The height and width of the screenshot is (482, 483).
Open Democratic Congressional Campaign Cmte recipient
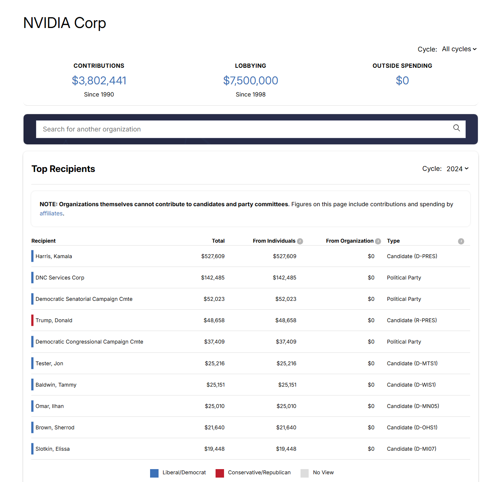(x=89, y=342)
